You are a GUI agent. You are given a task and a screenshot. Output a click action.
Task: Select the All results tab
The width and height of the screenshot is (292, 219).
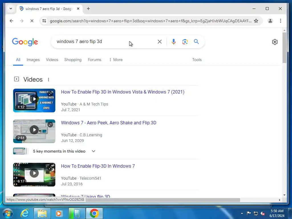click(18, 60)
